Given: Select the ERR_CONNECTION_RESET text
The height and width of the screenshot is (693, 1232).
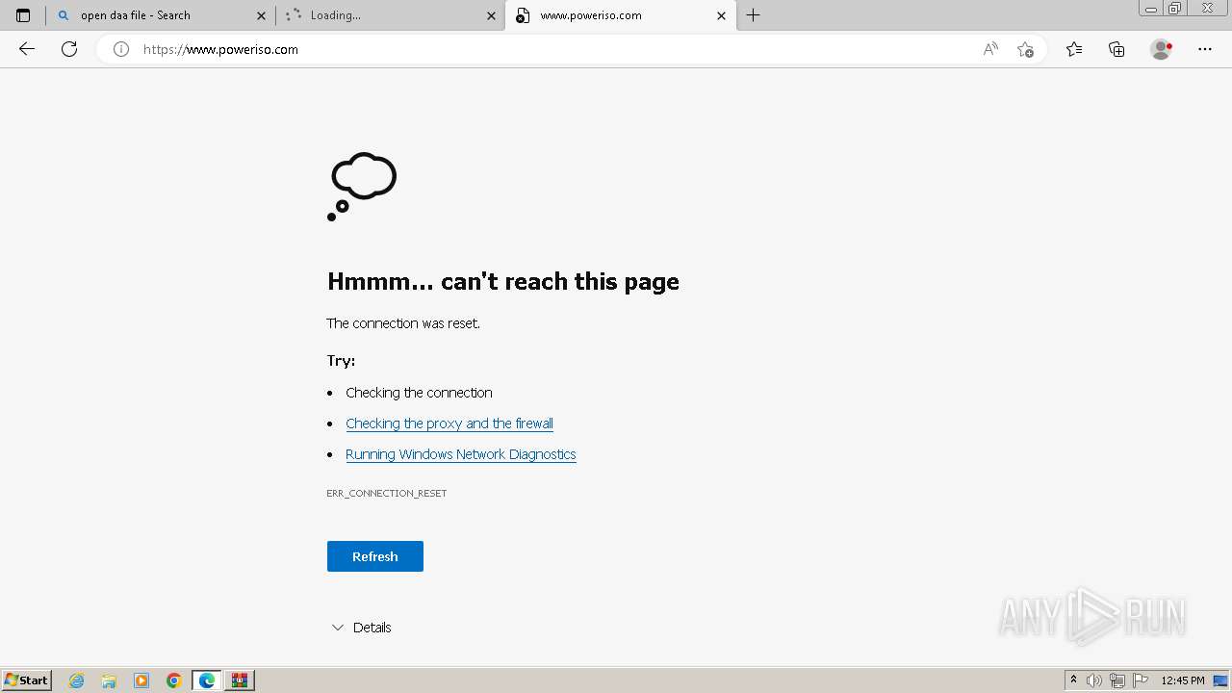Looking at the screenshot, I should point(387,493).
